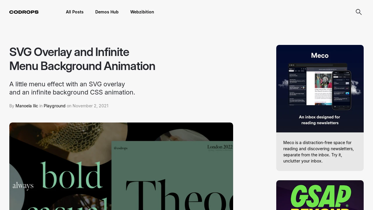Click the Codrops logo
Screen dimensions: 373x210
click(24, 12)
